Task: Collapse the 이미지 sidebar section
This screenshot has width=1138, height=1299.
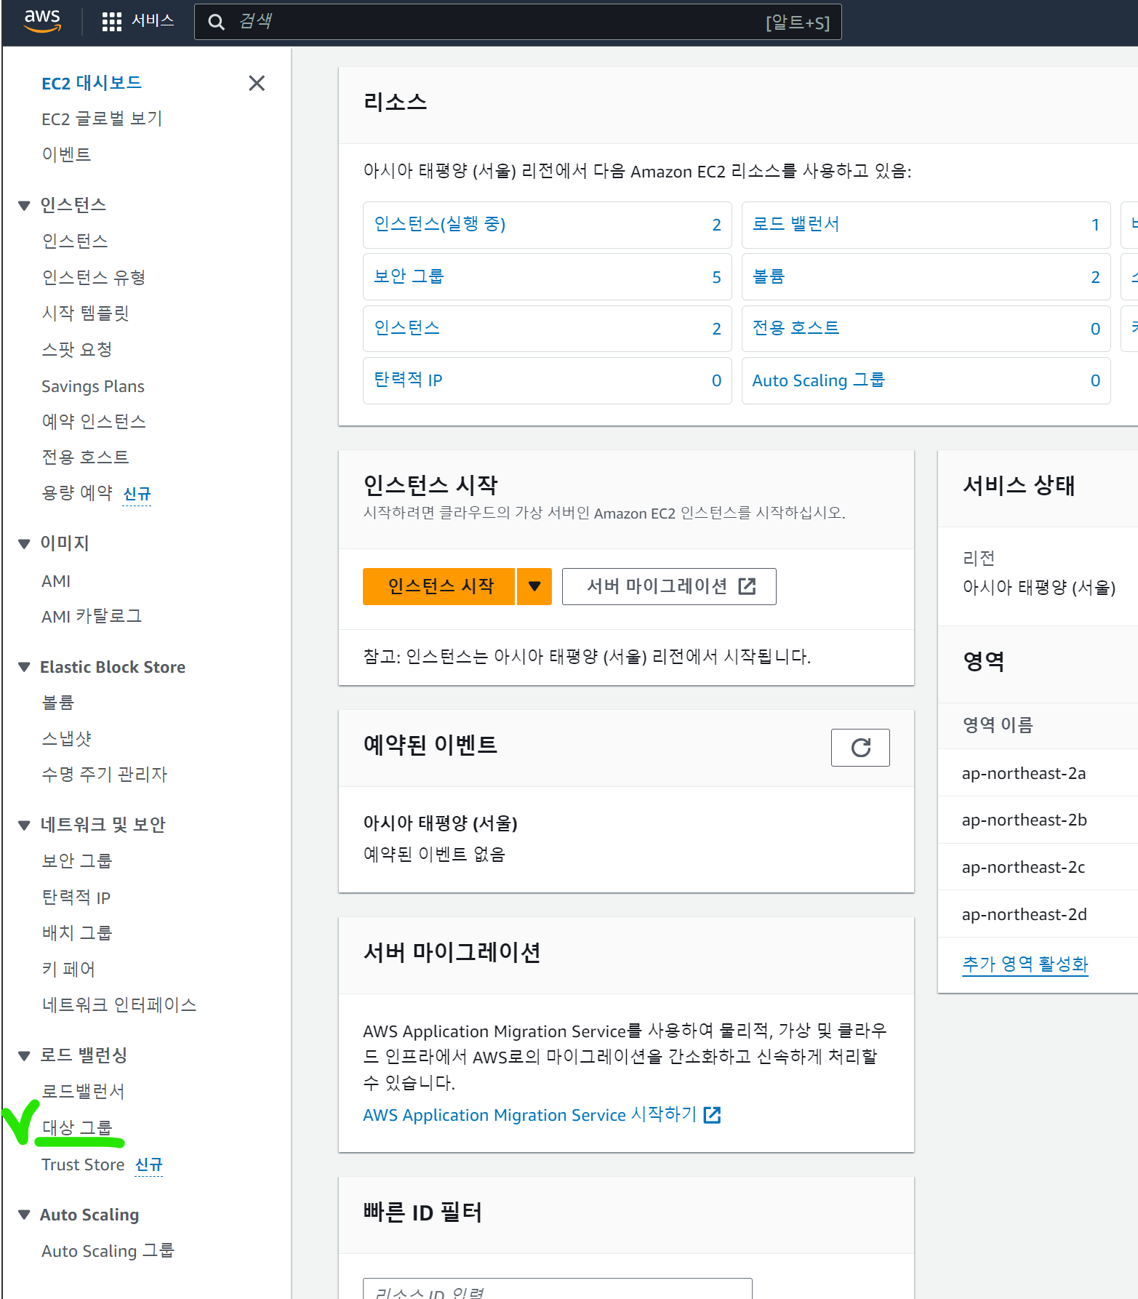Action: (x=24, y=543)
